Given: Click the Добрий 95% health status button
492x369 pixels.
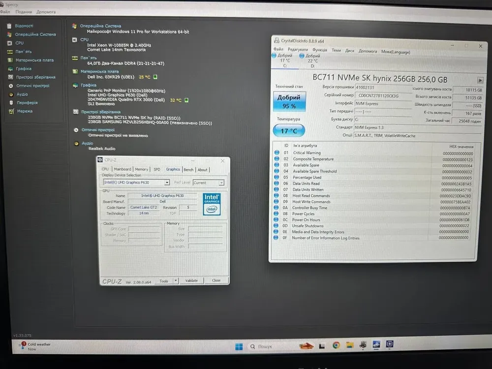Looking at the screenshot, I should pyautogui.click(x=289, y=101).
